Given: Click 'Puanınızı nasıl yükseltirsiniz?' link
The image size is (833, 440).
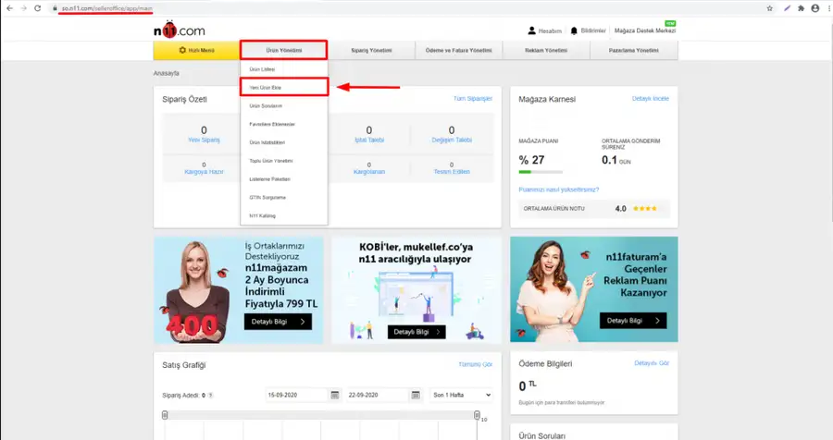Looking at the screenshot, I should point(559,189).
